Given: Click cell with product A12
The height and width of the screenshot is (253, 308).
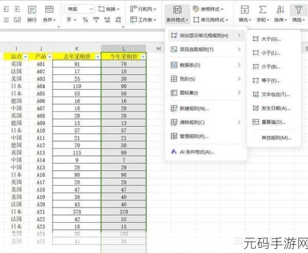Looking at the screenshot, I should [x=41, y=145].
